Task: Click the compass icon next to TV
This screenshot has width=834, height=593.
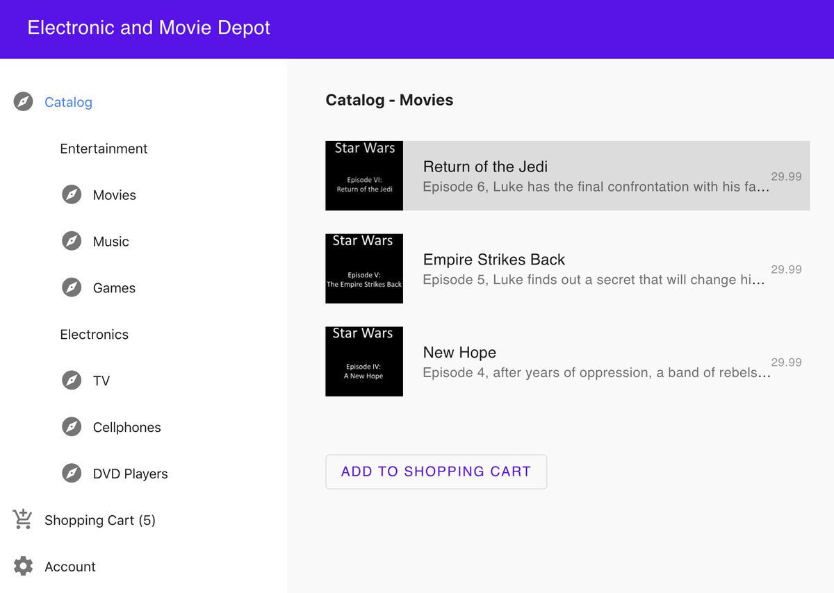Action: click(72, 381)
